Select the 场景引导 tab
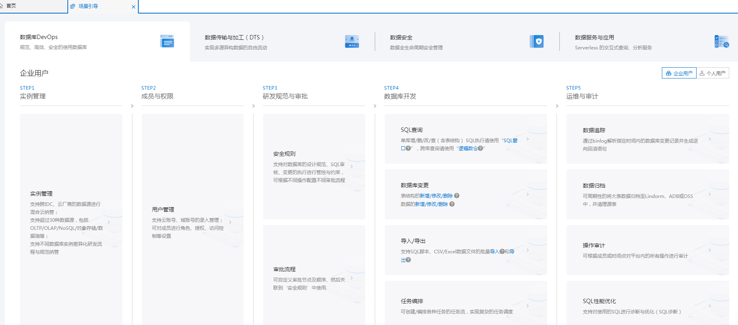The image size is (738, 325). (103, 6)
